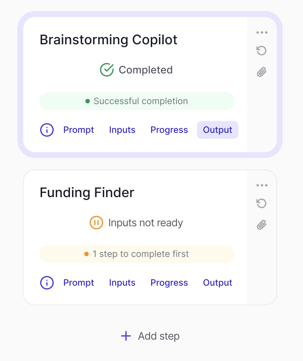Viewport: 303px width, 361px height.
Task: Click info icon on Funding Finder card
Action: pyautogui.click(x=47, y=283)
